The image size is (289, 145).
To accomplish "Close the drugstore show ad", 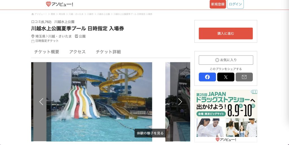I will [255, 92].
